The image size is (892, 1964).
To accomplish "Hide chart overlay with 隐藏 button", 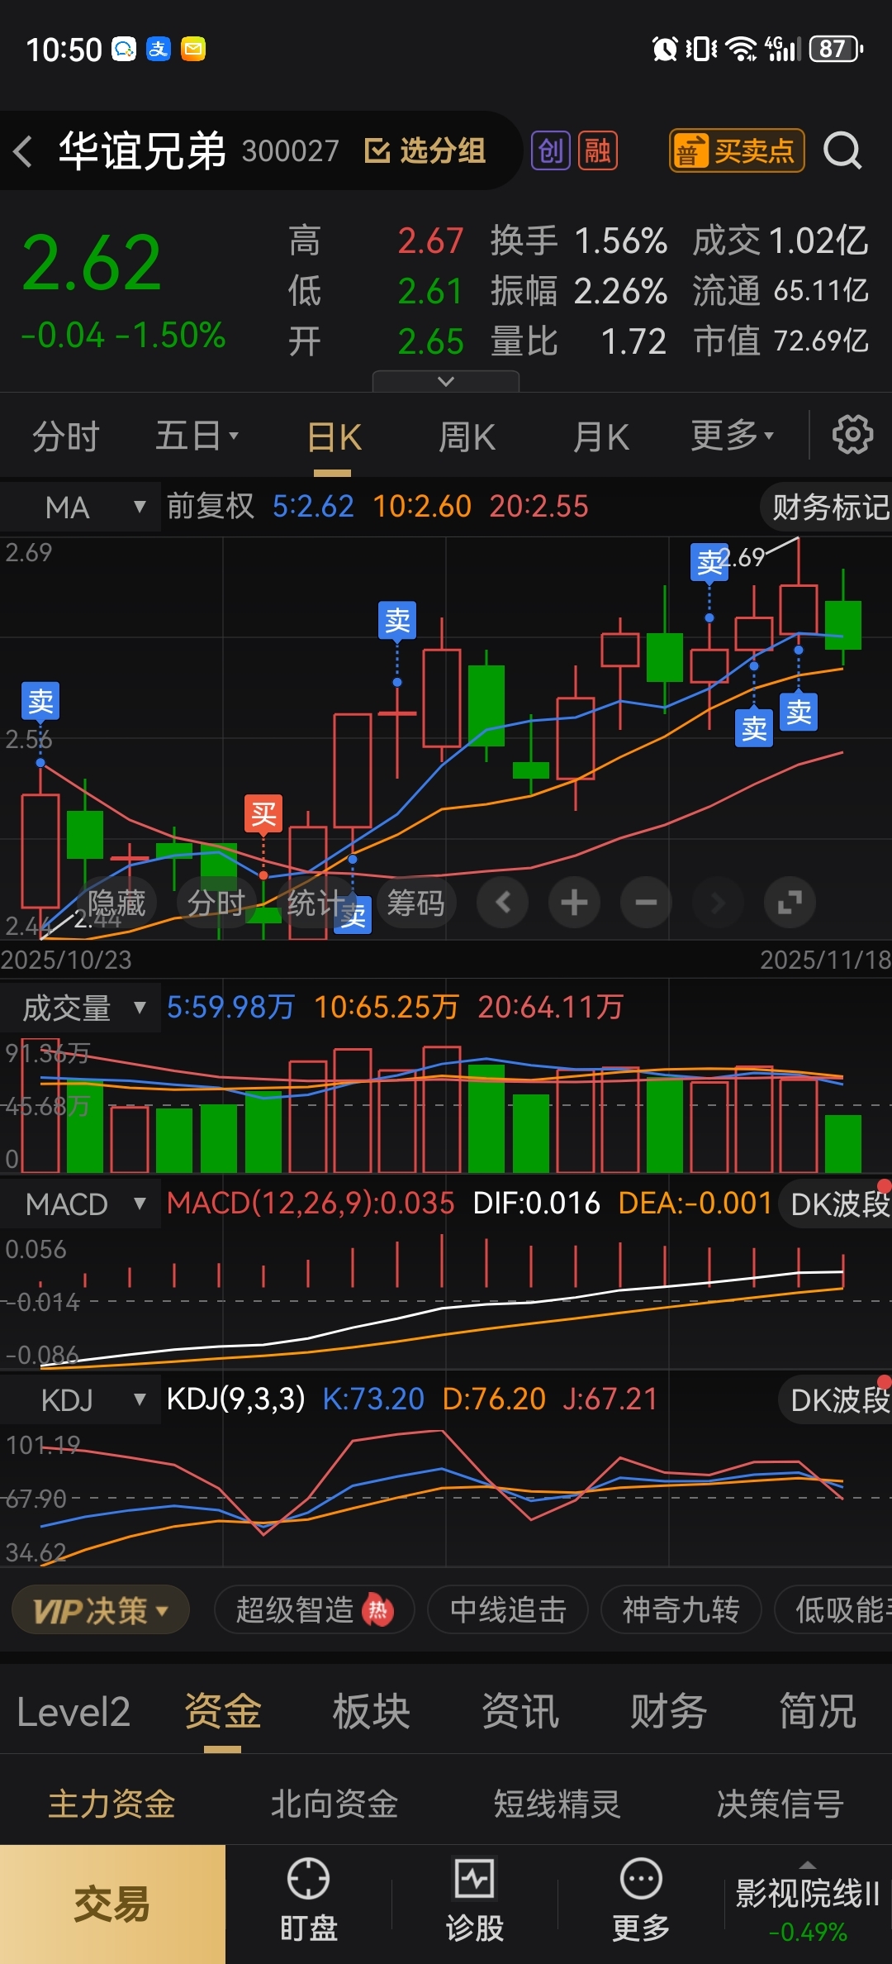I will (117, 902).
